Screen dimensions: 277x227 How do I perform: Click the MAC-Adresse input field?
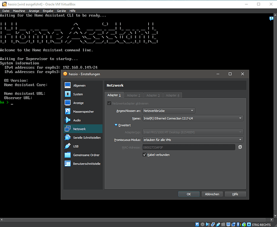[189, 147]
